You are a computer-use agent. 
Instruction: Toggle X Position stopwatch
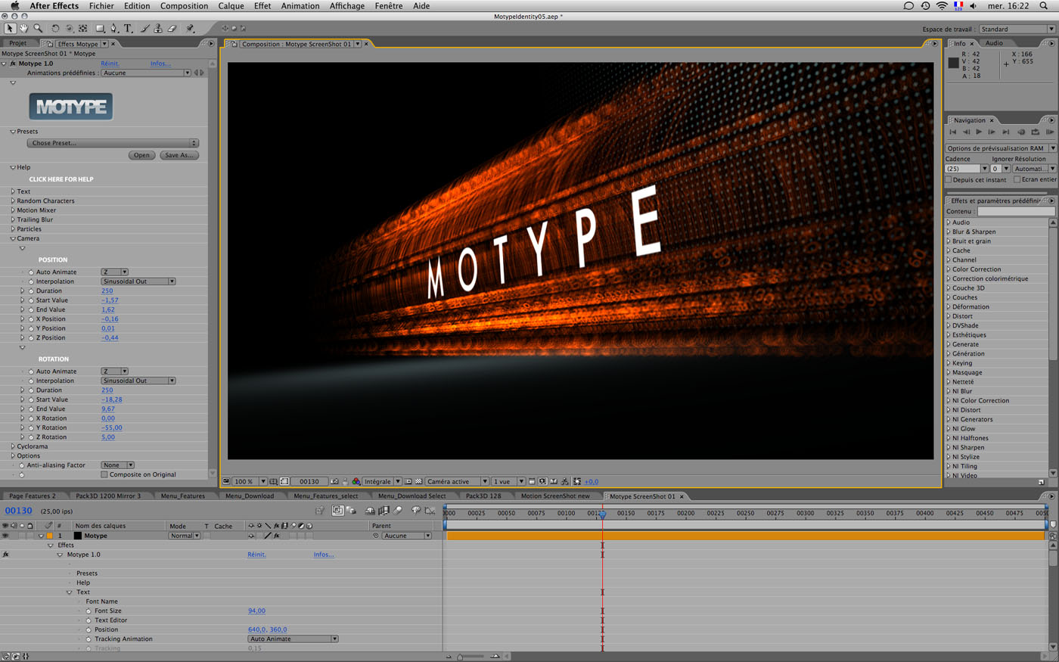[31, 319]
